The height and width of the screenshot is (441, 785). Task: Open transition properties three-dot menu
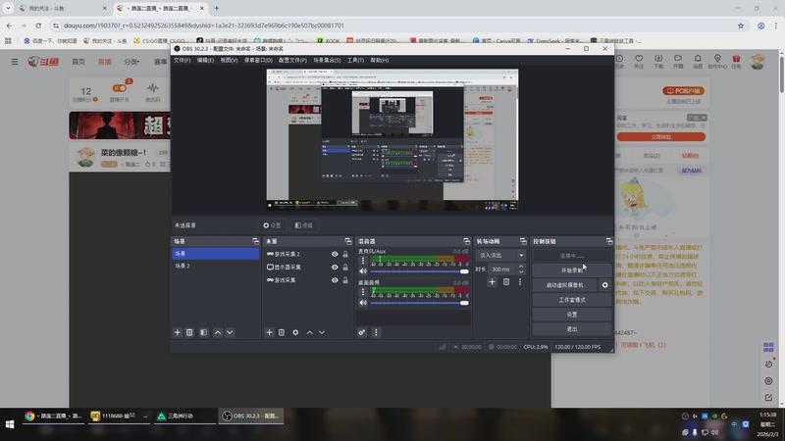tap(520, 282)
